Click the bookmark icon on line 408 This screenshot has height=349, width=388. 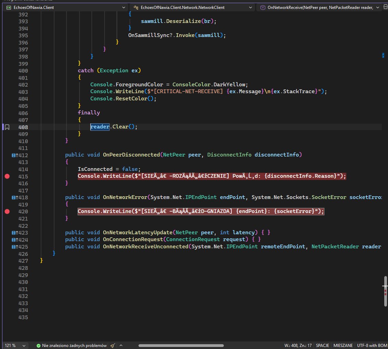(x=7, y=127)
